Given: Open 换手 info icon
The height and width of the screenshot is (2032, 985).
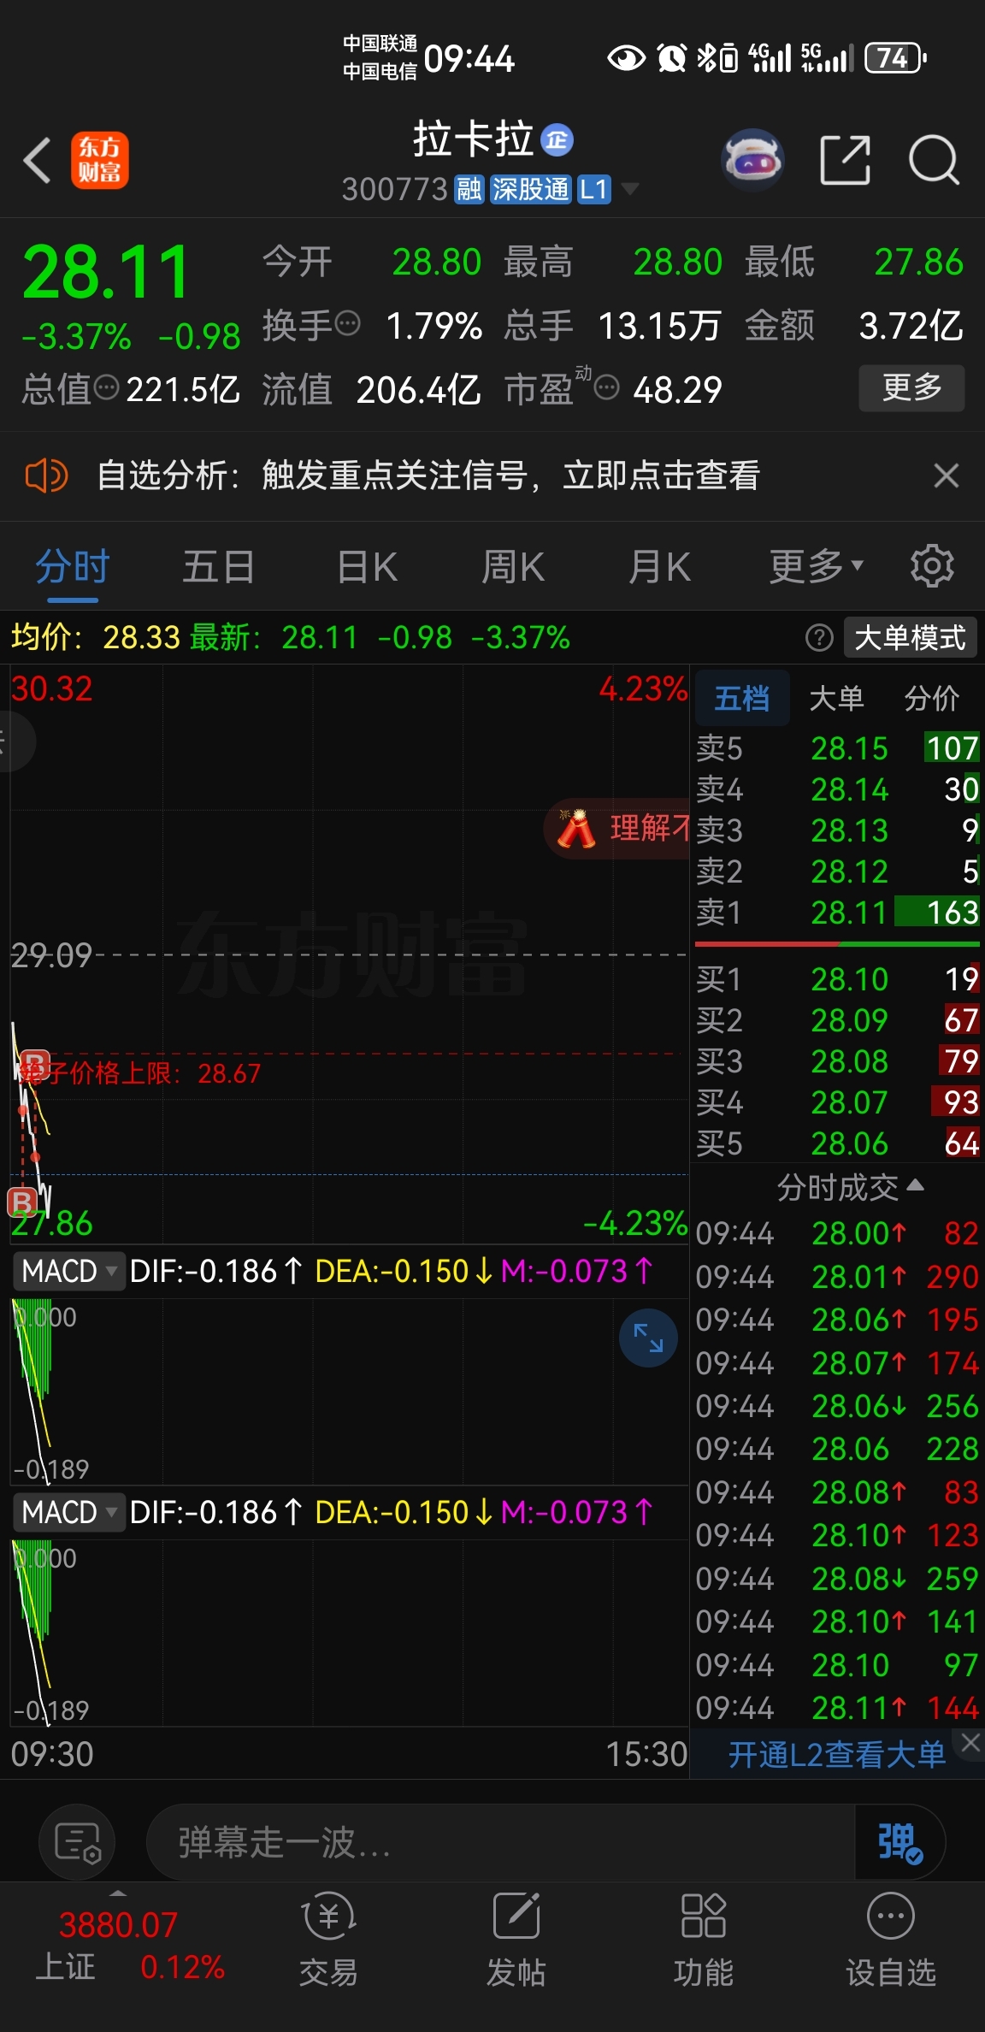Looking at the screenshot, I should (x=348, y=324).
